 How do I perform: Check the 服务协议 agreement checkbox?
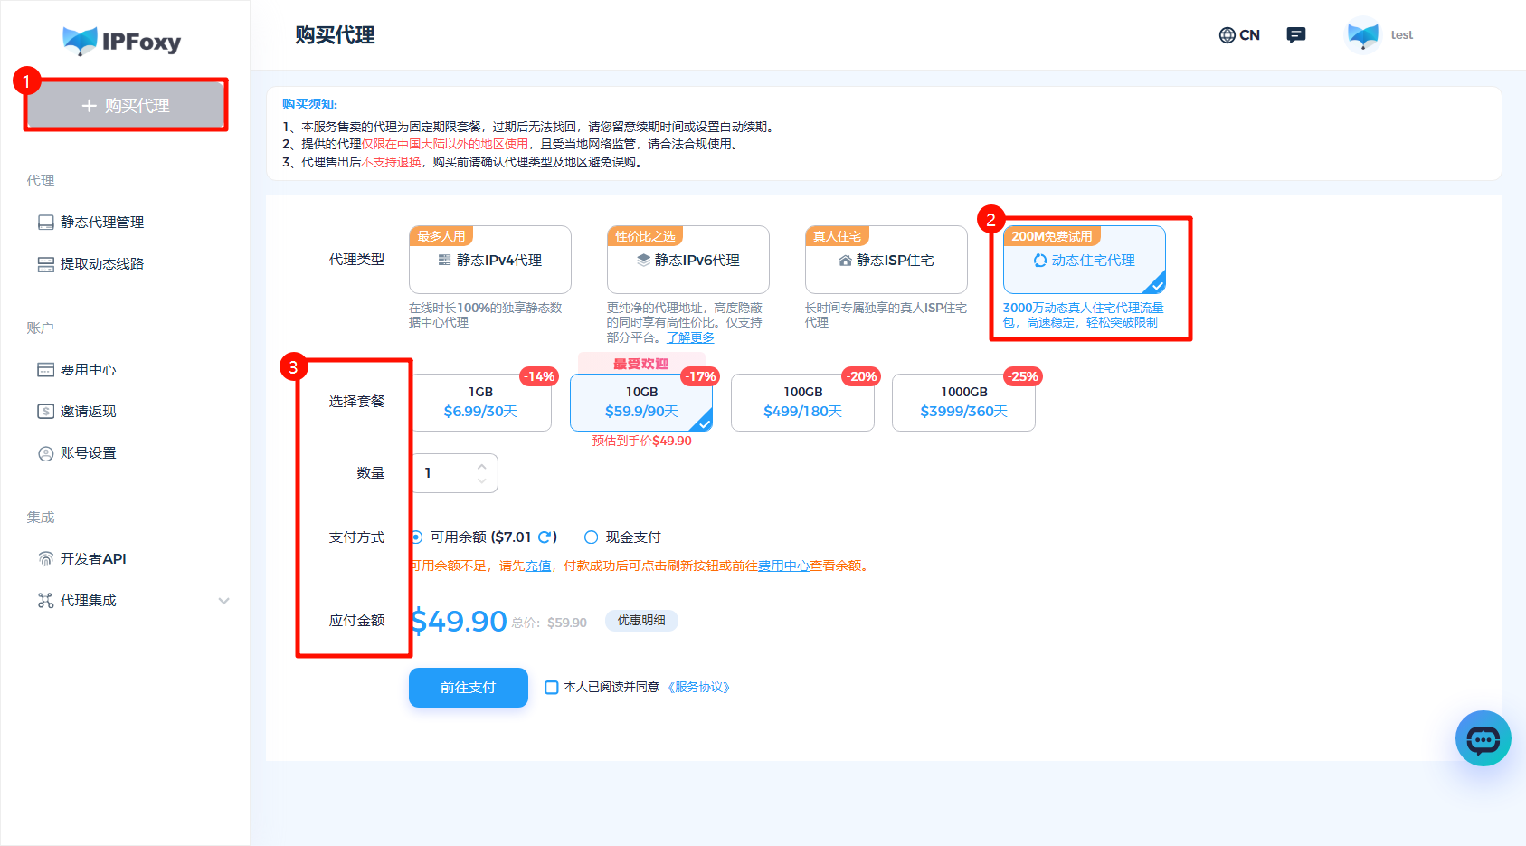tap(552, 688)
